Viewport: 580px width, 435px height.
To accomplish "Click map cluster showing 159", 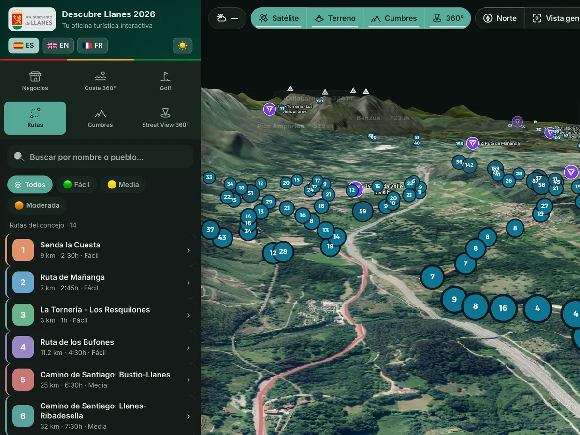I will [495, 169].
